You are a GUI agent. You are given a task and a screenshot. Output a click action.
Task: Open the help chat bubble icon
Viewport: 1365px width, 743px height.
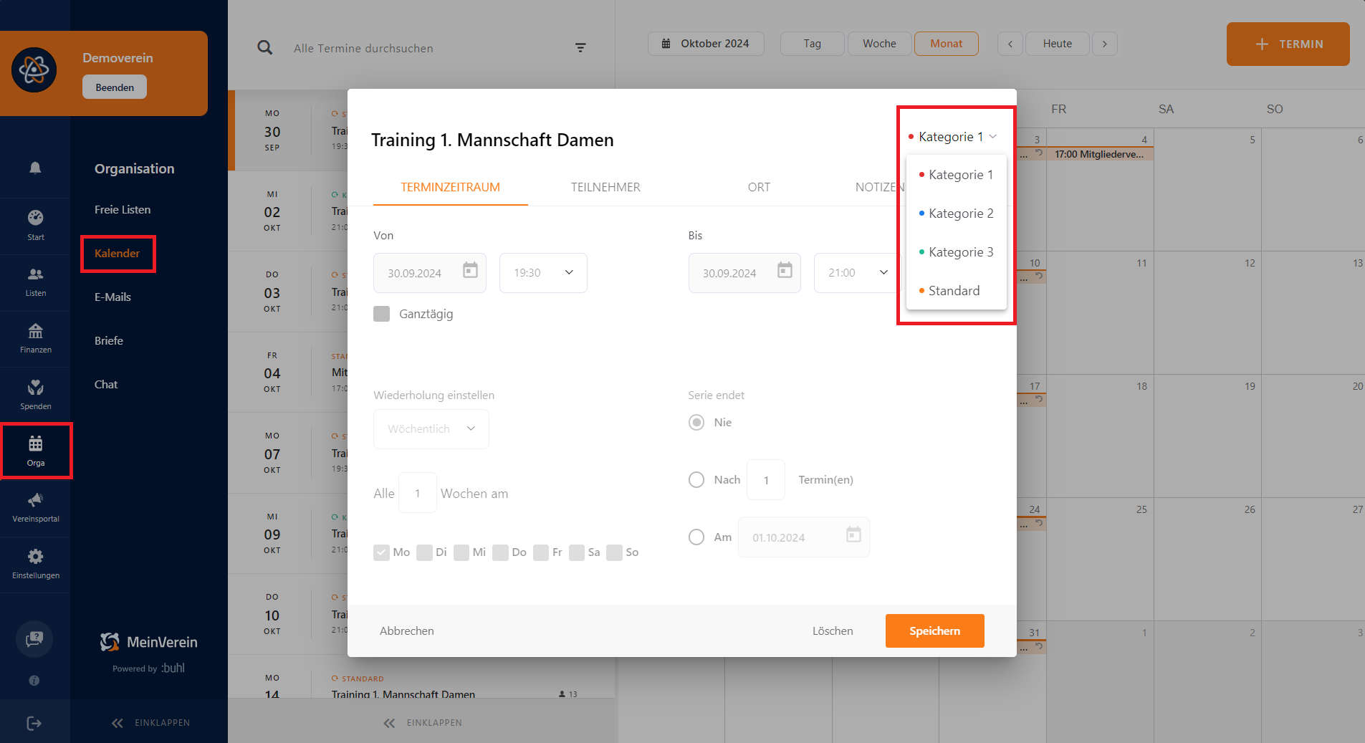34,639
